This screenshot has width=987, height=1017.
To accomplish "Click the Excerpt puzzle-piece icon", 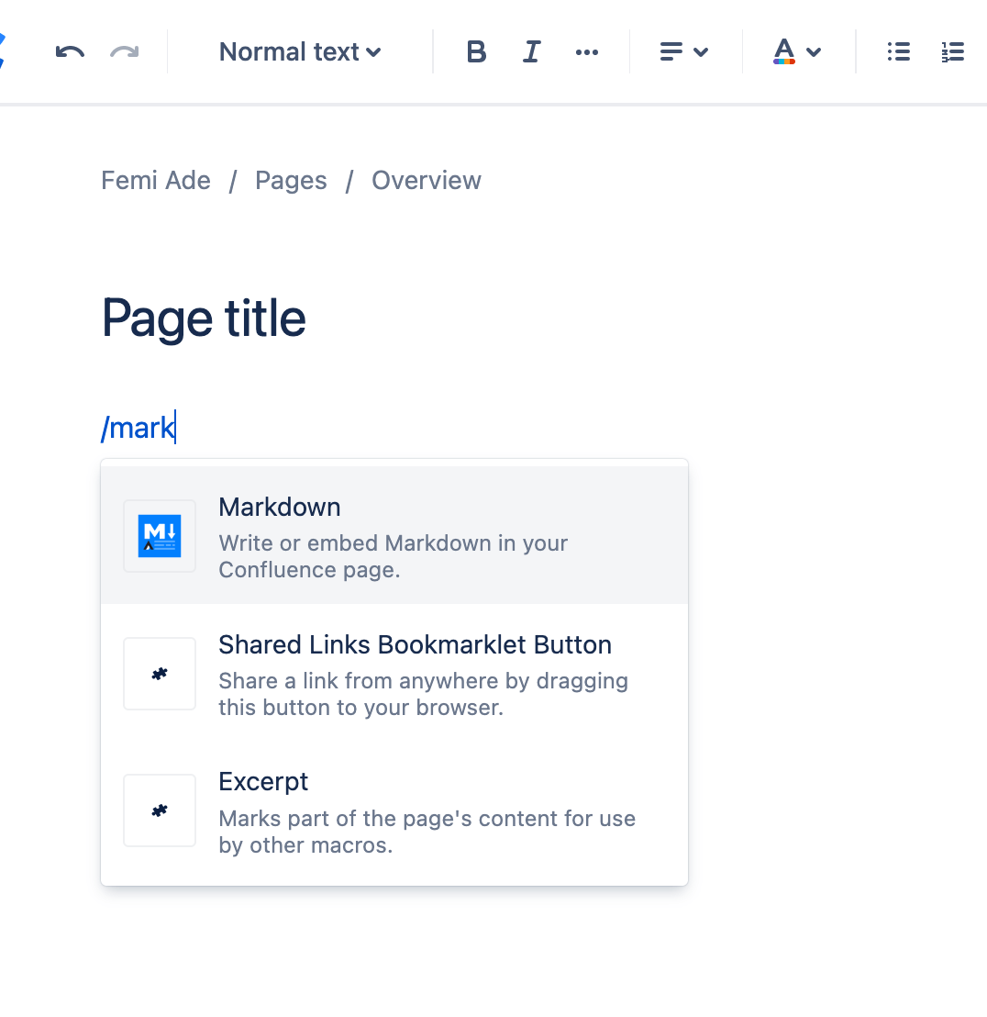I will click(x=160, y=810).
